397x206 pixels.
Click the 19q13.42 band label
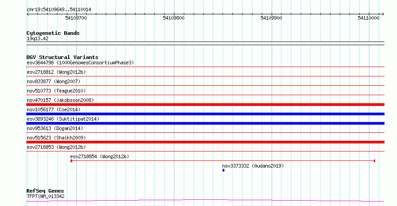coord(37,39)
